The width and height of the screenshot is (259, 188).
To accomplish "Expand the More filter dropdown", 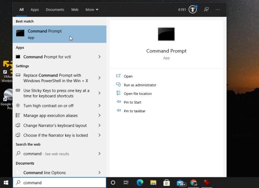I will click(x=92, y=10).
